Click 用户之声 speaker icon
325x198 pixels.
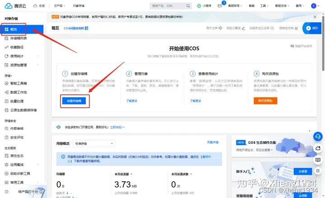[220, 28]
